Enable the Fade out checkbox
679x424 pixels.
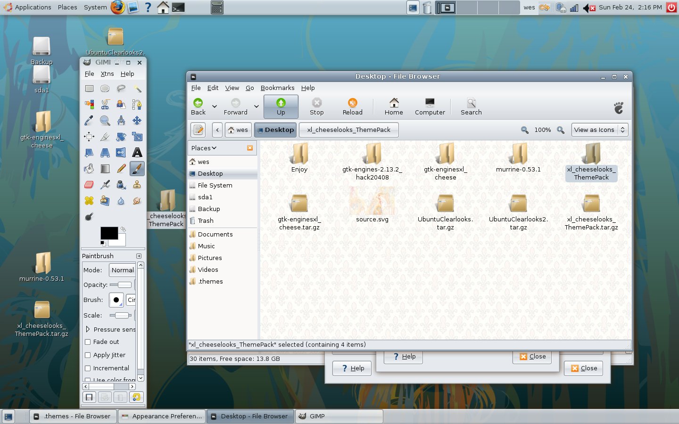tap(88, 342)
